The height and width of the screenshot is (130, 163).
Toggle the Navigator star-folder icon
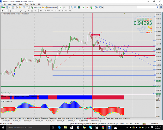click(20, 7)
